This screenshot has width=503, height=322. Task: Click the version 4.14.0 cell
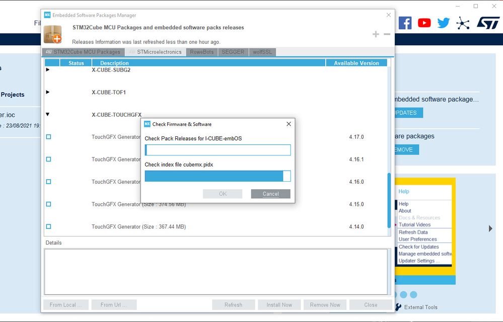click(x=356, y=226)
